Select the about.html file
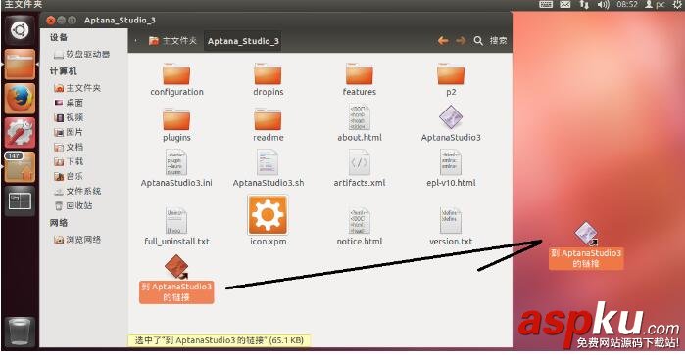The height and width of the screenshot is (355, 685). 359,123
